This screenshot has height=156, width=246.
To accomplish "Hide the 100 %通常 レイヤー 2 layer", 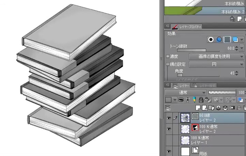I will (x=168, y=129).
